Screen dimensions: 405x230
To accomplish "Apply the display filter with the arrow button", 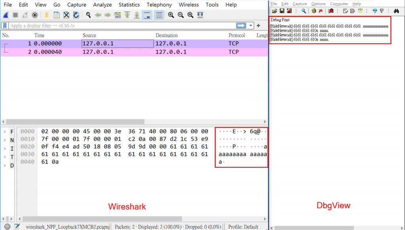I will pyautogui.click(x=241, y=26).
